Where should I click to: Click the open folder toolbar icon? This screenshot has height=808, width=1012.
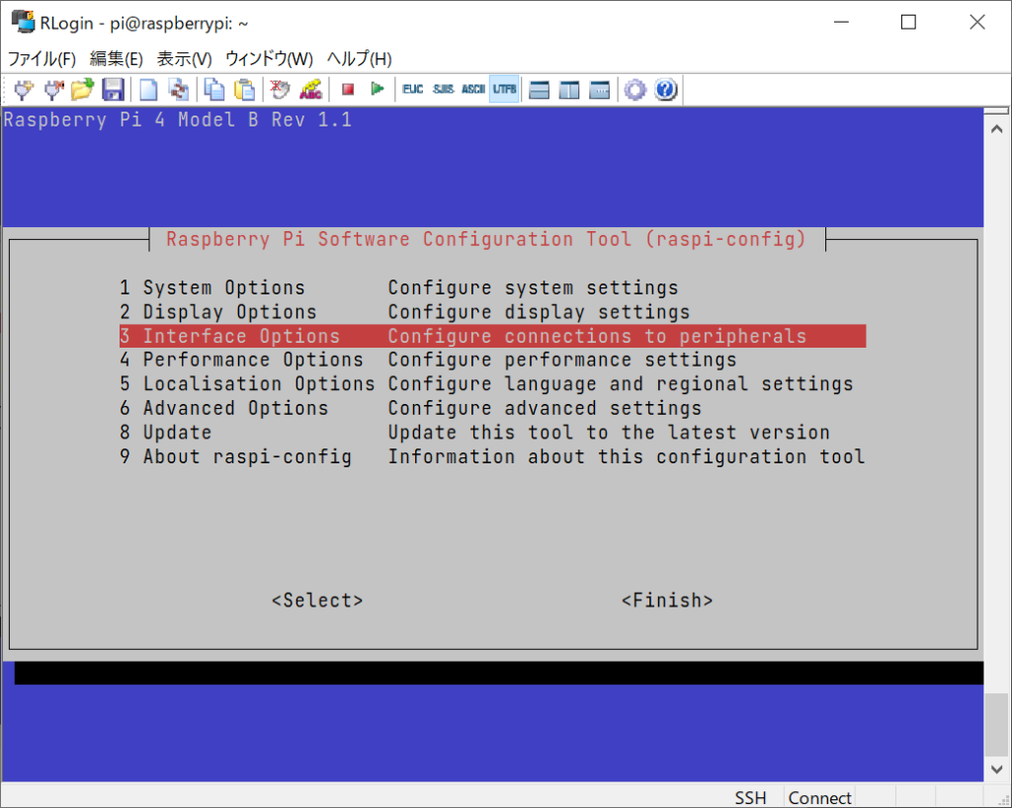83,90
